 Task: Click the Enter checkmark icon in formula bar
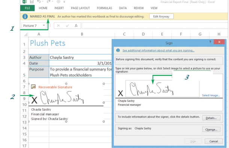pos(67,26)
